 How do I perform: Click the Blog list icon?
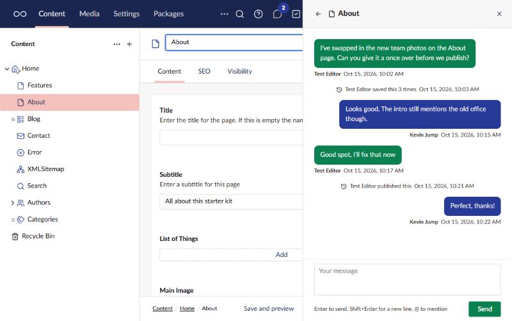point(20,119)
